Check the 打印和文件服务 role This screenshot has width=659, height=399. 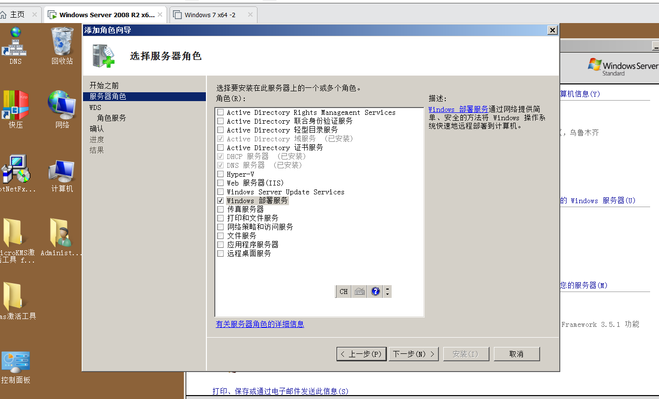pos(221,218)
